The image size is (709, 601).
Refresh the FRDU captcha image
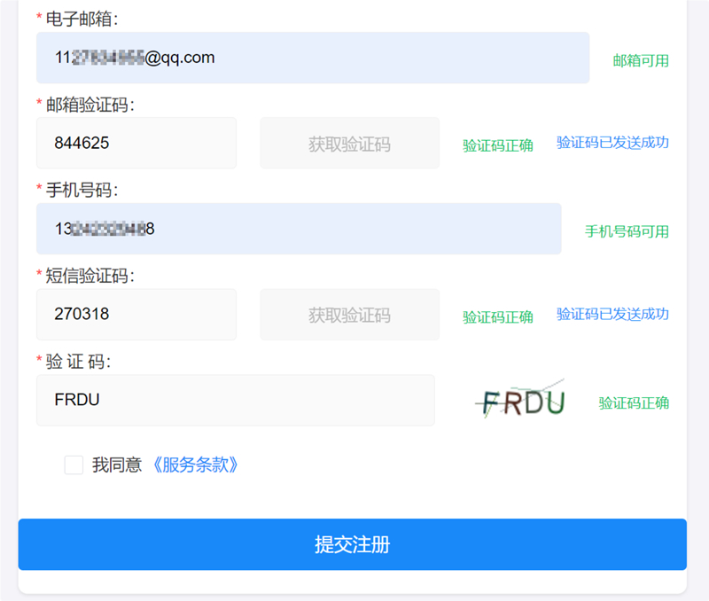(x=521, y=400)
